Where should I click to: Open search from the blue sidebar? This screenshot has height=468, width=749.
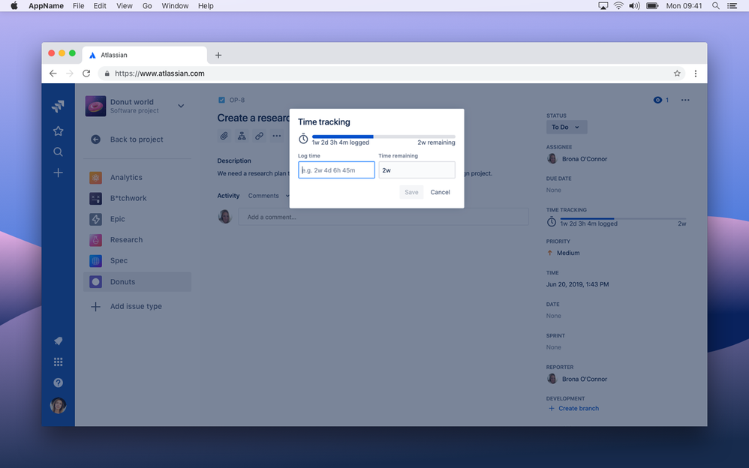(x=59, y=151)
